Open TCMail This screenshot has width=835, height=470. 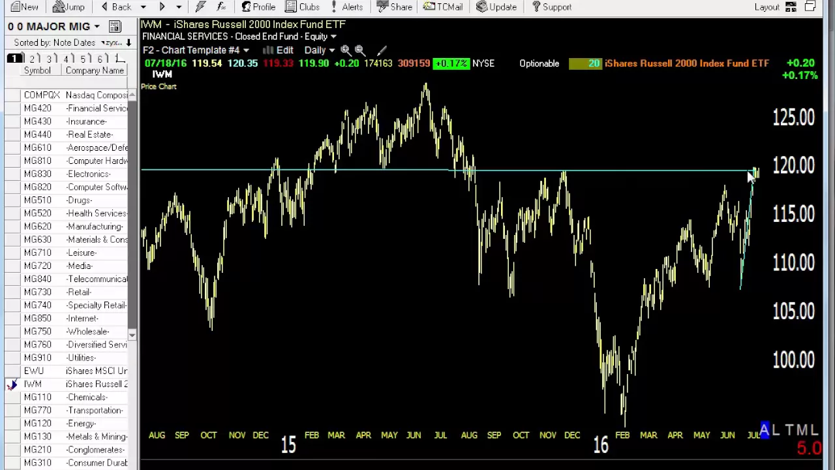tap(443, 7)
